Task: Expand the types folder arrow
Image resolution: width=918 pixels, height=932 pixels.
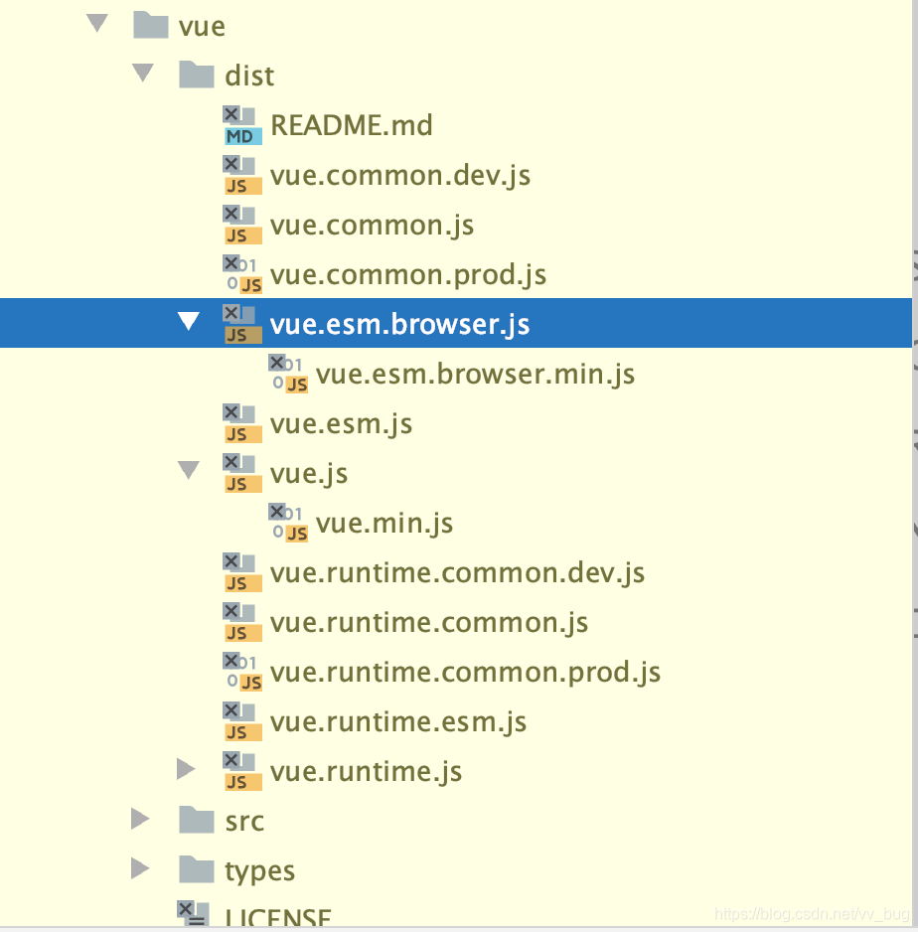Action: pos(140,868)
